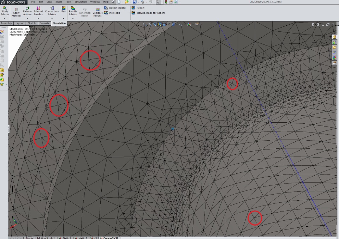Open the View menu
Image resolution: width=339 pixels, height=239 pixels.
click(x=49, y=2)
